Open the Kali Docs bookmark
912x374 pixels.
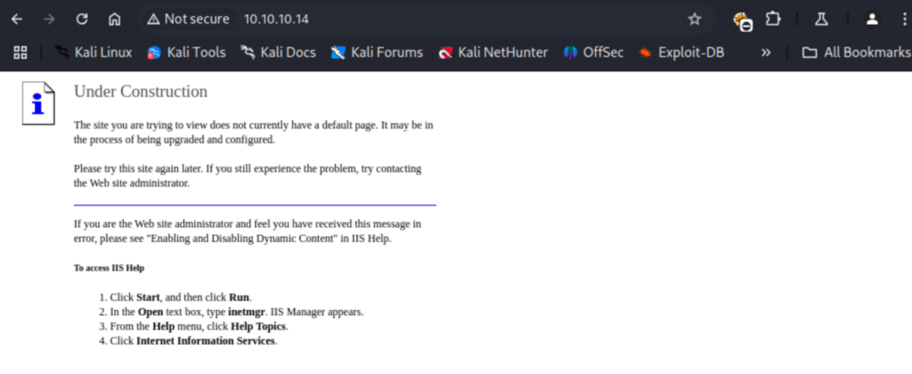pyautogui.click(x=279, y=53)
